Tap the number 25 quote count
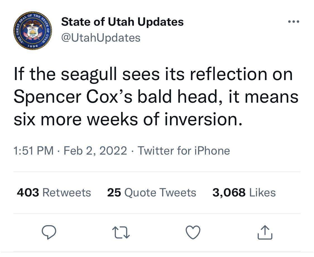Viewport: 314px width, 257px height. click(x=114, y=193)
